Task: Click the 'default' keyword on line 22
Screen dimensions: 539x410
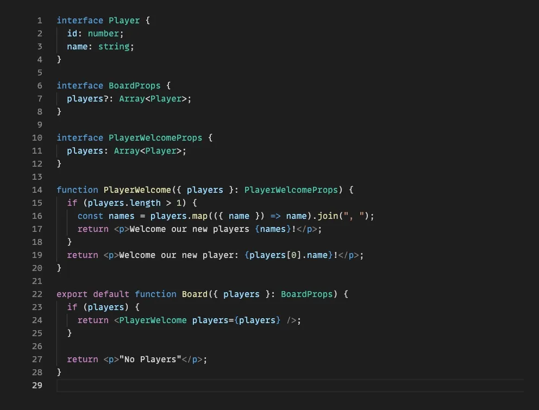Action: (111, 294)
